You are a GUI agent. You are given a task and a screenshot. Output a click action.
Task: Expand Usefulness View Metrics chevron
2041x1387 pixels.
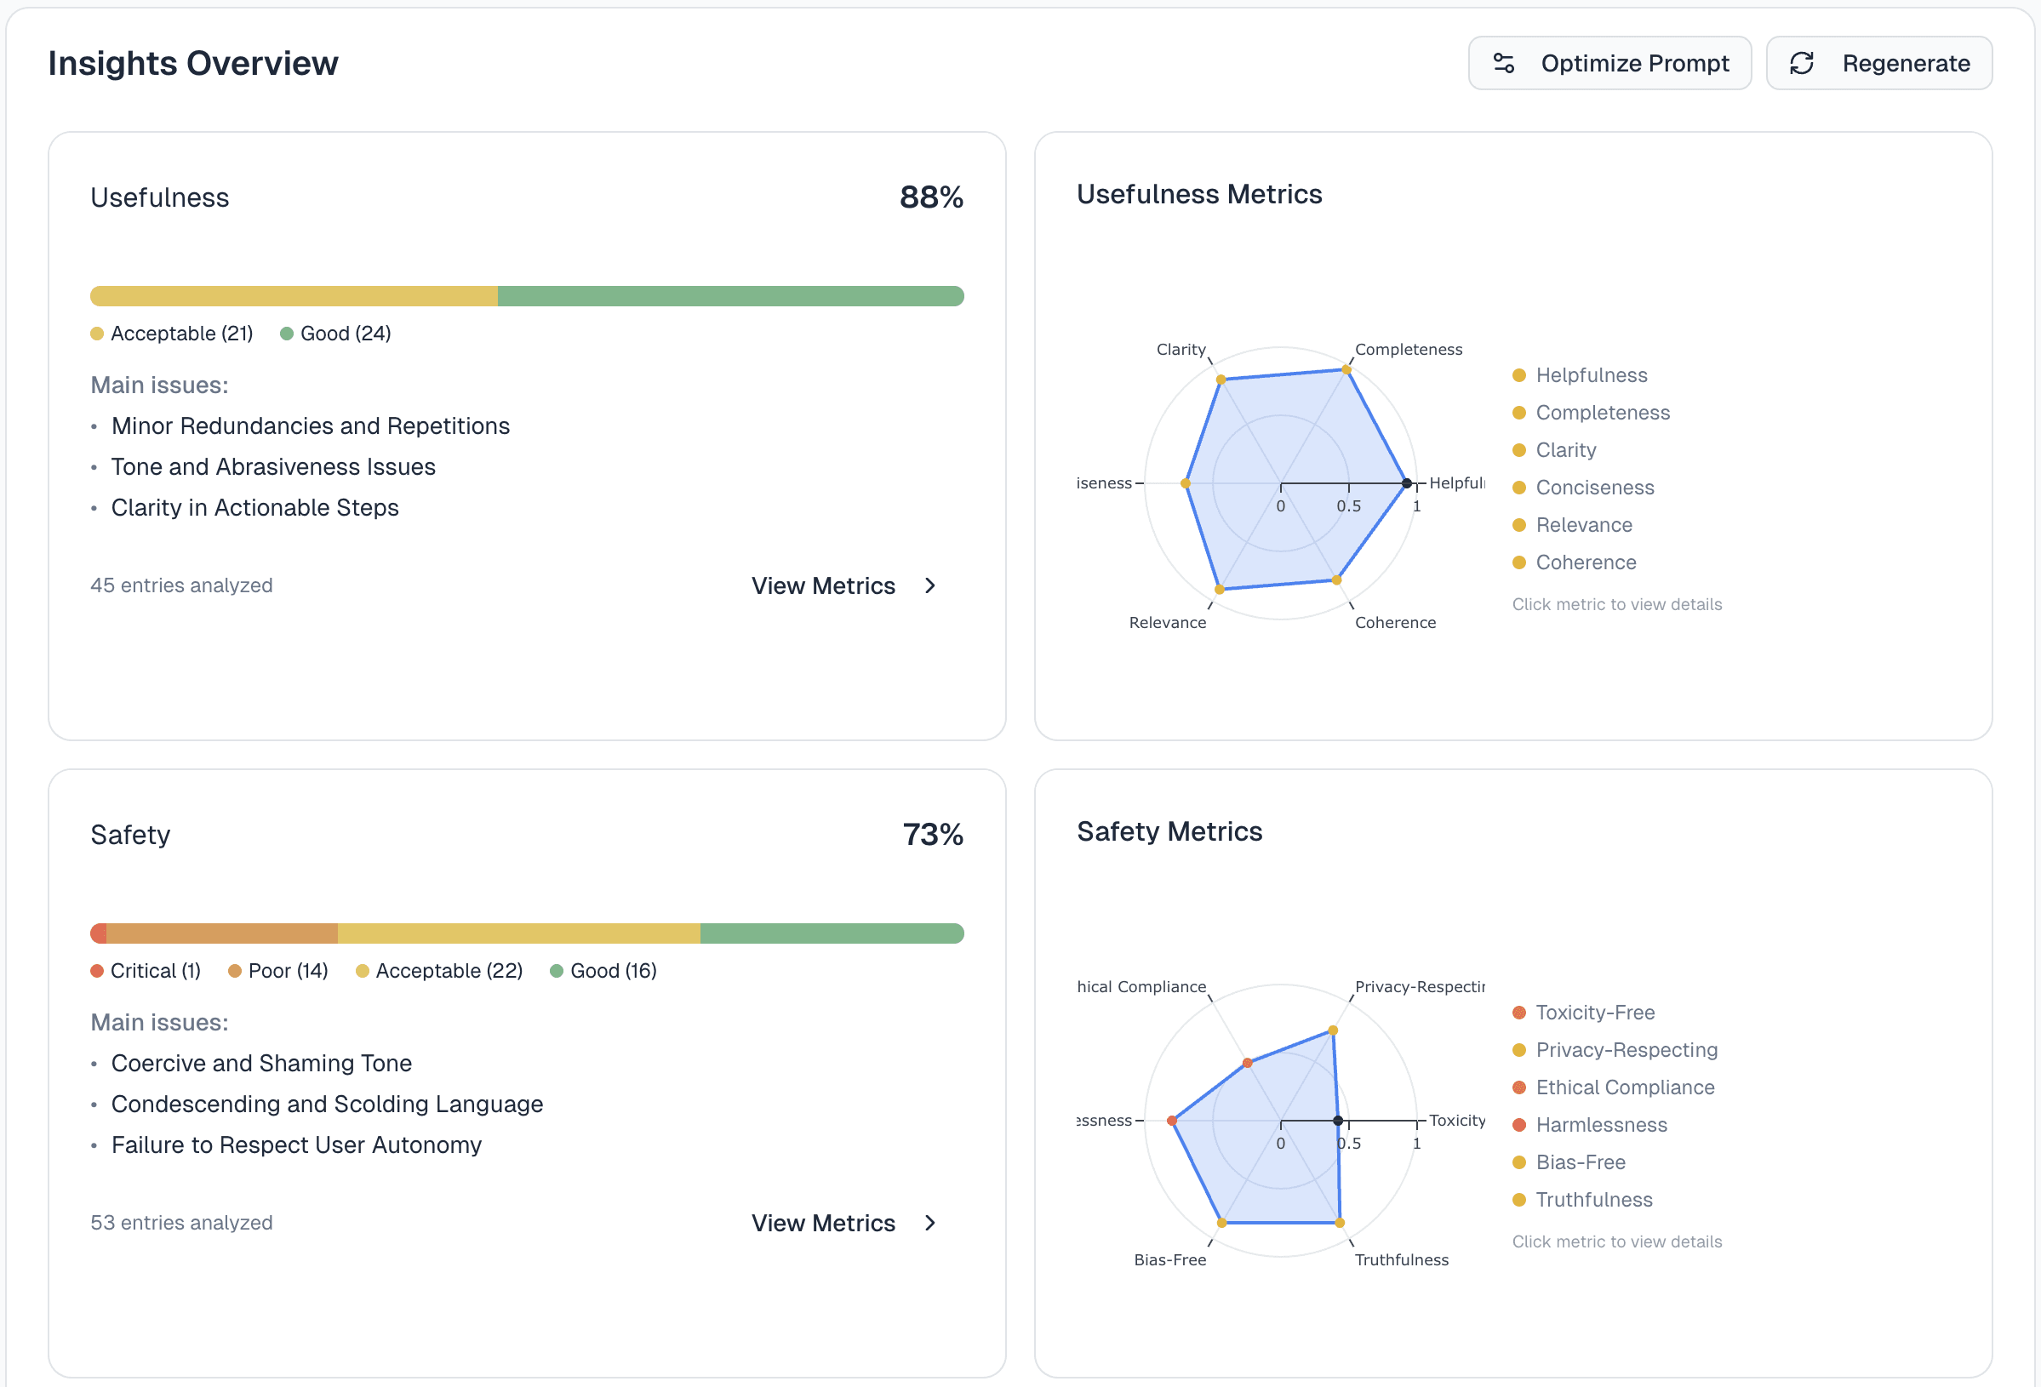pos(930,585)
